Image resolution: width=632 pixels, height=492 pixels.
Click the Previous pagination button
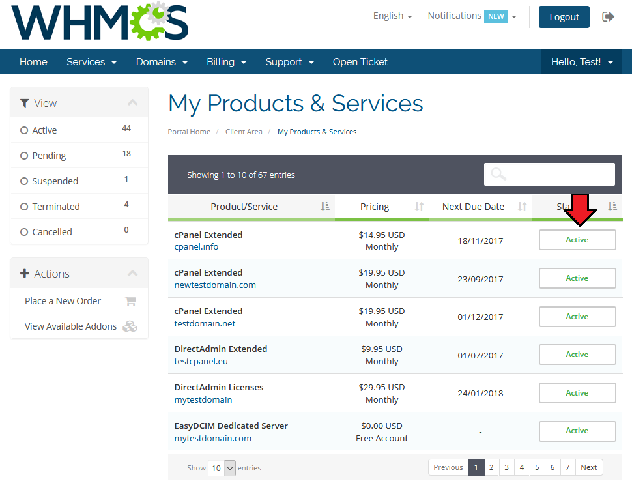448,467
